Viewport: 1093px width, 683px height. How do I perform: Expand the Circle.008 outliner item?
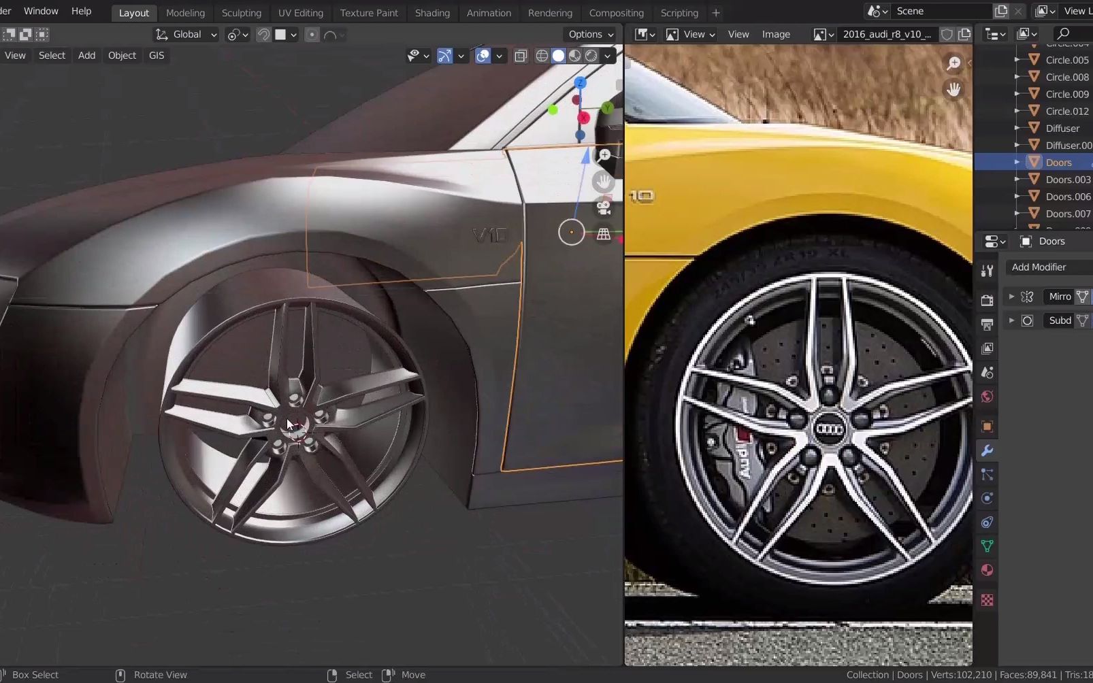(x=1017, y=77)
